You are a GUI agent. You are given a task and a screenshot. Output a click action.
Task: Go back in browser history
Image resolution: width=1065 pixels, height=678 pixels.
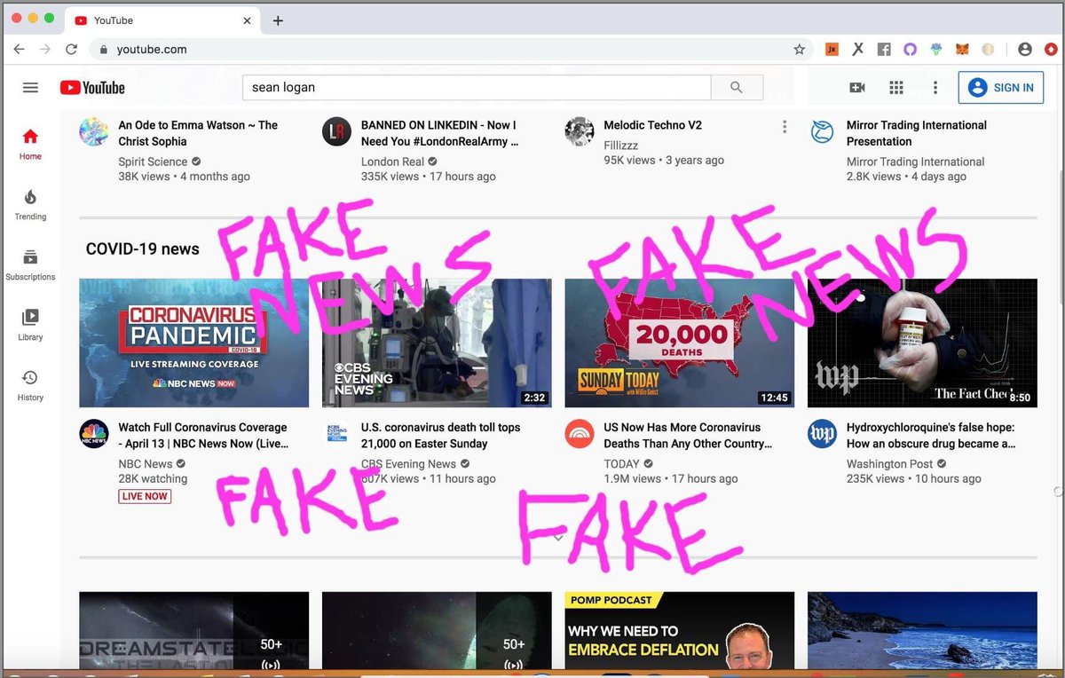coord(20,50)
